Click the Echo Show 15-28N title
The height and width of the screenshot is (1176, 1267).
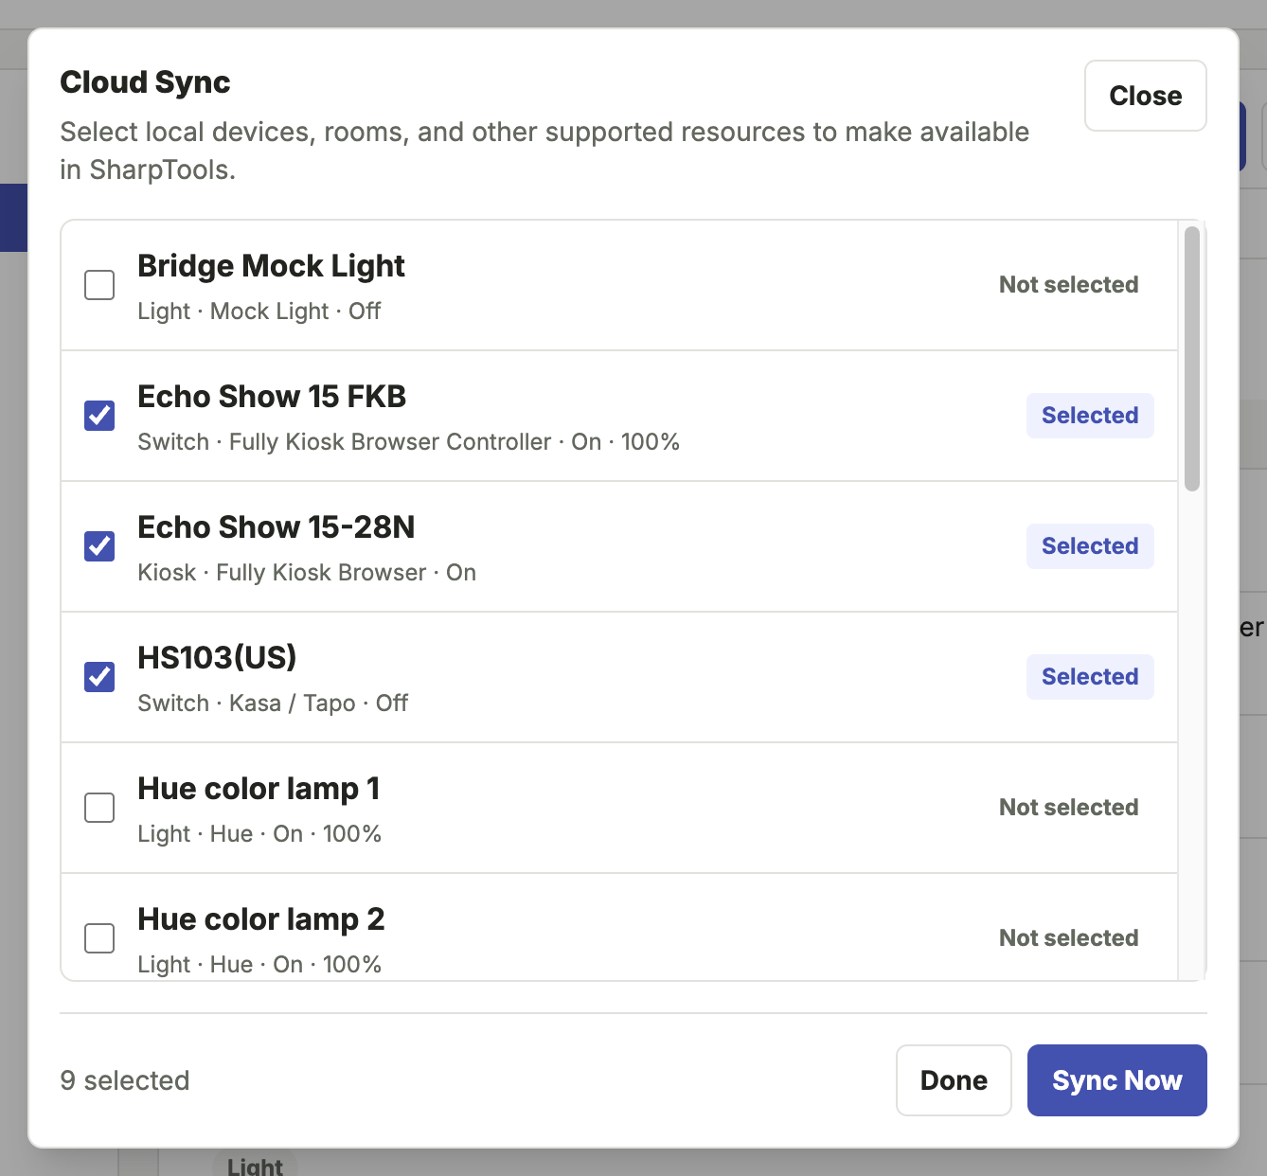(x=276, y=527)
